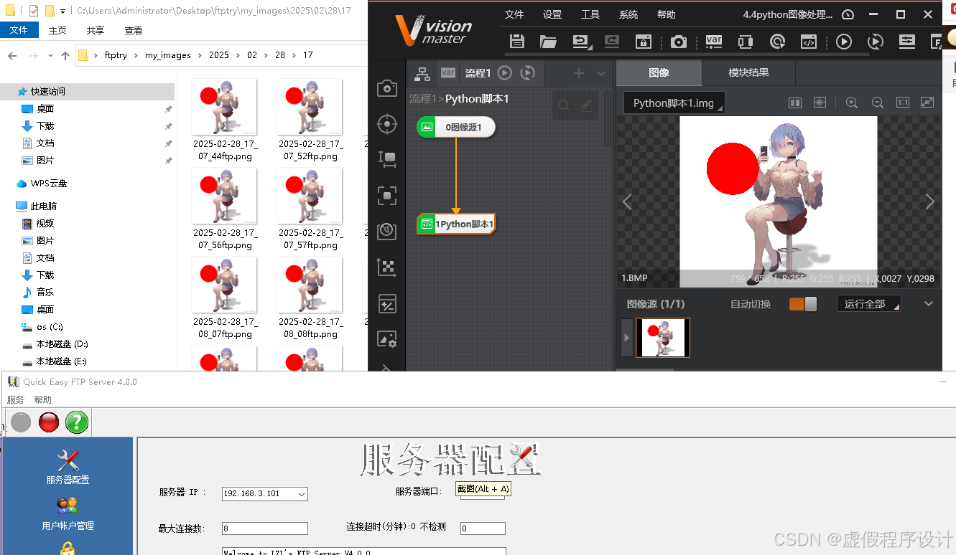
Task: Click the two-pane split view icon
Action: (795, 103)
